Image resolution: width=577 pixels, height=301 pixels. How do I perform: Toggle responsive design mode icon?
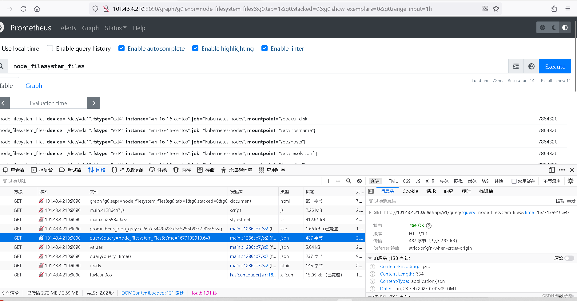(x=552, y=170)
